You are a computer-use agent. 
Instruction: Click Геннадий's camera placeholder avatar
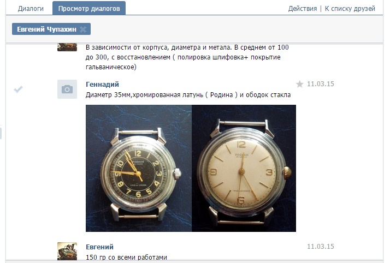pos(67,89)
